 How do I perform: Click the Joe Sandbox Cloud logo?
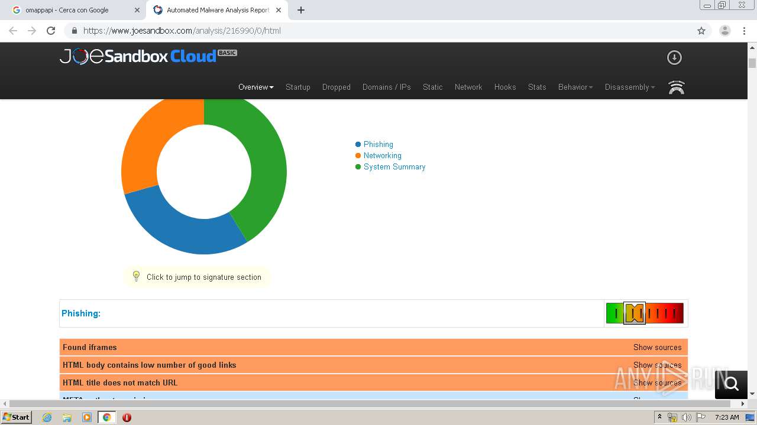tap(148, 56)
